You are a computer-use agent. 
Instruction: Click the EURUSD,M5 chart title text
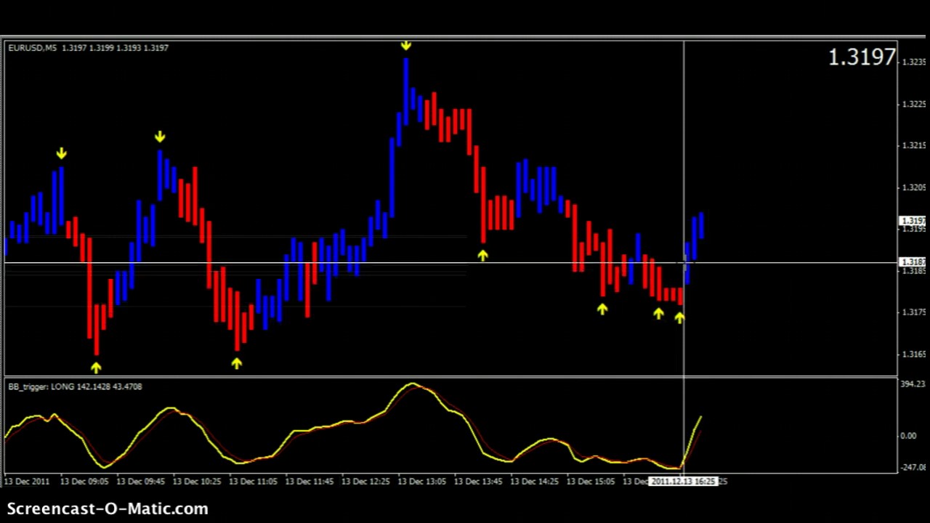(32, 48)
